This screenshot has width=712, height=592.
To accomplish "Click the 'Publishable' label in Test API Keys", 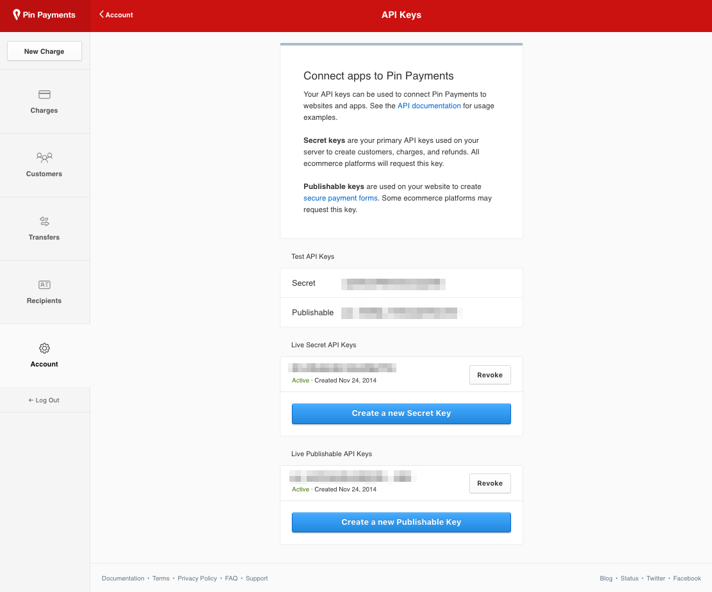I will [312, 313].
